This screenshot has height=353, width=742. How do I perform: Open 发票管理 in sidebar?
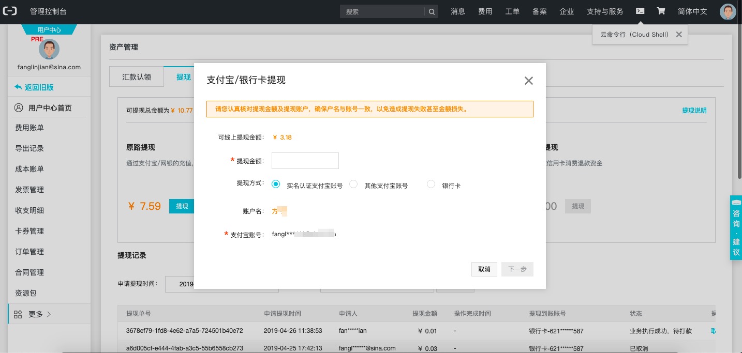point(29,190)
